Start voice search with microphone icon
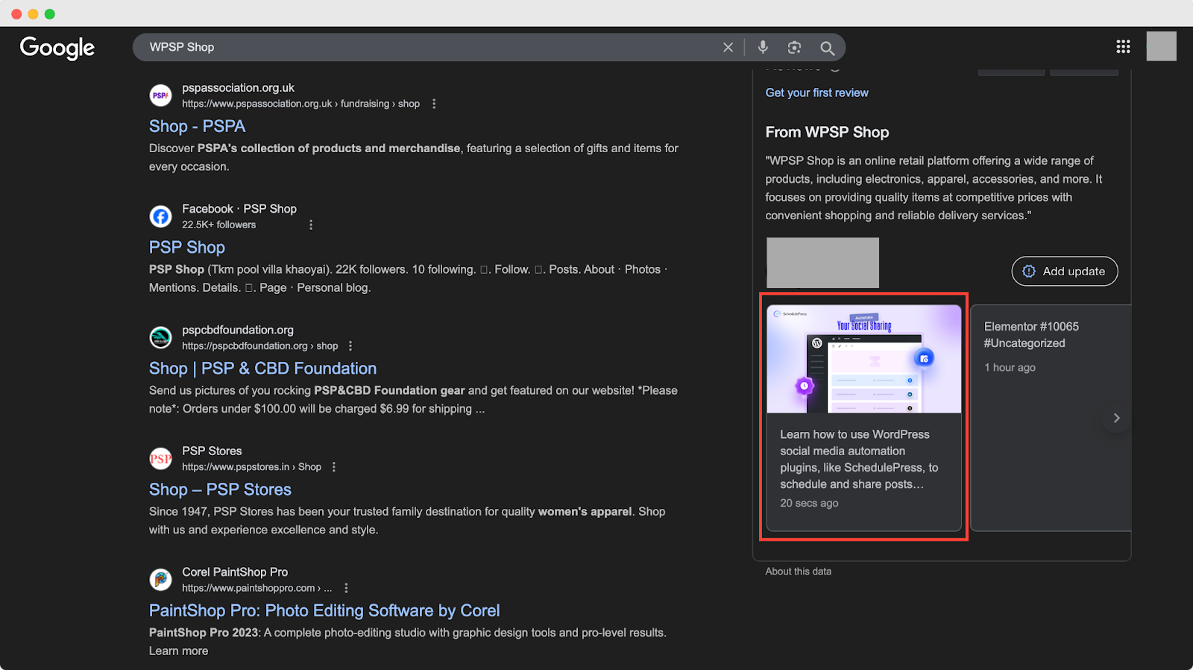This screenshot has height=670, width=1193. pos(763,47)
